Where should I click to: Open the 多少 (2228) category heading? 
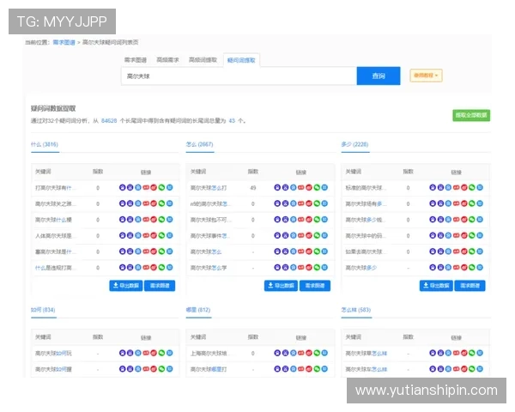(x=354, y=144)
